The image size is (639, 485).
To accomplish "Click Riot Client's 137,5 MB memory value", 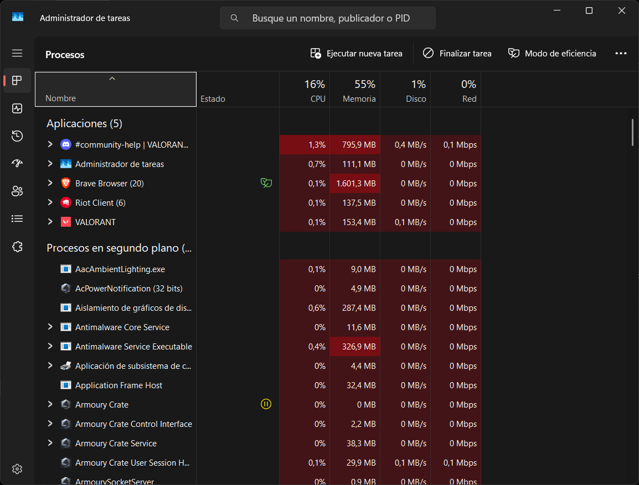I will pyautogui.click(x=359, y=202).
